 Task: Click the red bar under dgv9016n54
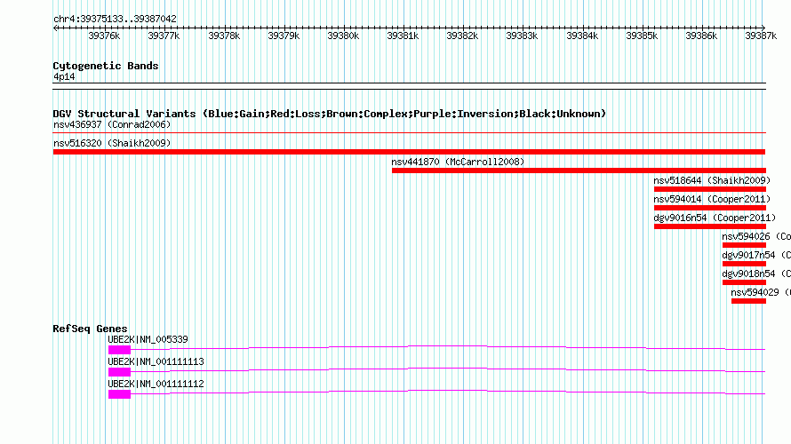[710, 226]
